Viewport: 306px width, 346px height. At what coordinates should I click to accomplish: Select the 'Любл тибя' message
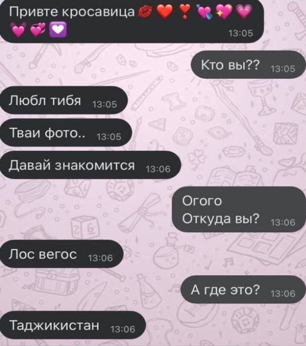pyautogui.click(x=64, y=100)
